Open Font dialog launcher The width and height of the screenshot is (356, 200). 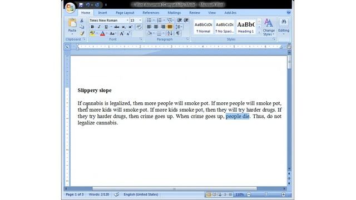141,39
